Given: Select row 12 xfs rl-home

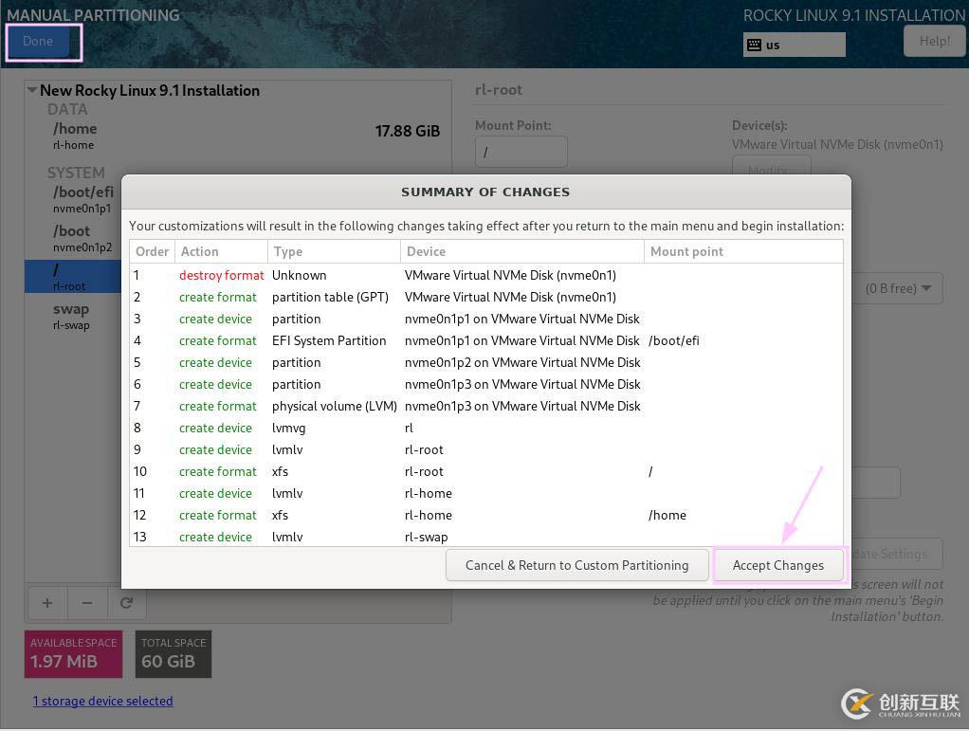Looking at the screenshot, I should pyautogui.click(x=485, y=516).
